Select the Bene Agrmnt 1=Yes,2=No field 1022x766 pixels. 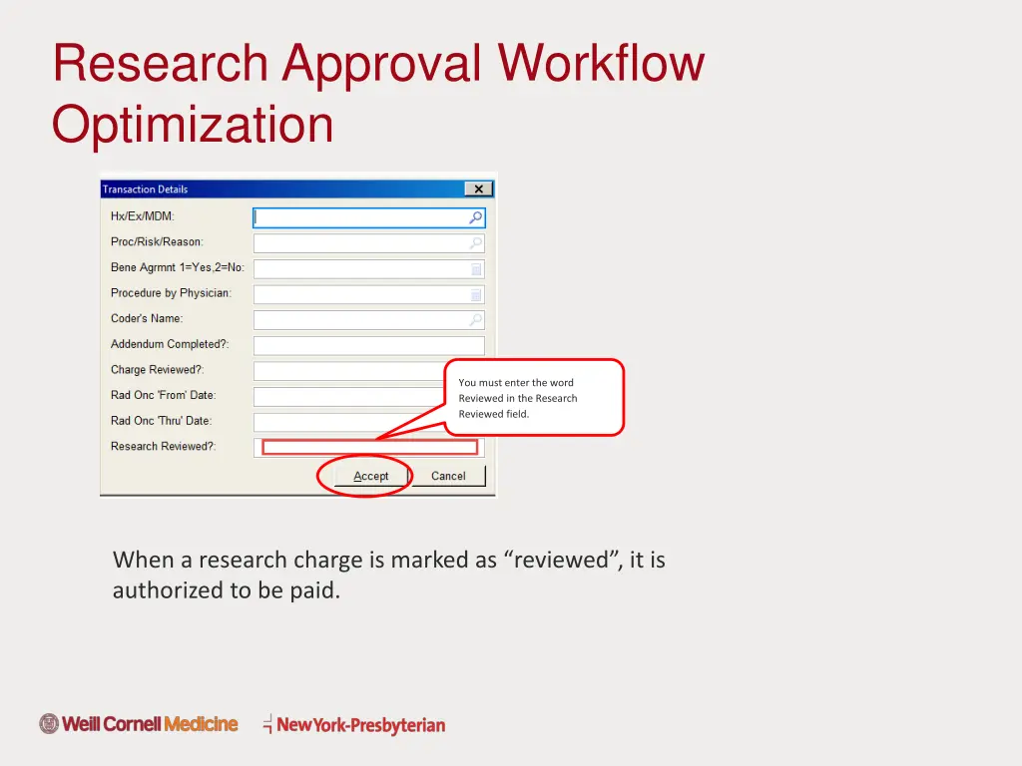click(359, 269)
